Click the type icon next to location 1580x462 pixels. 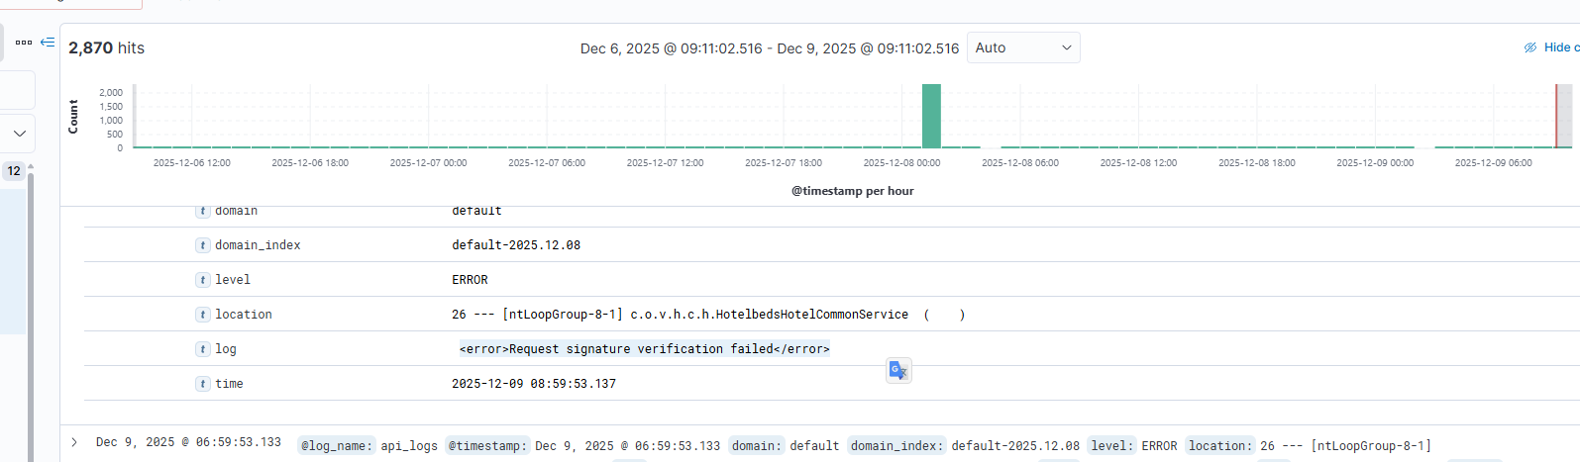203,315
